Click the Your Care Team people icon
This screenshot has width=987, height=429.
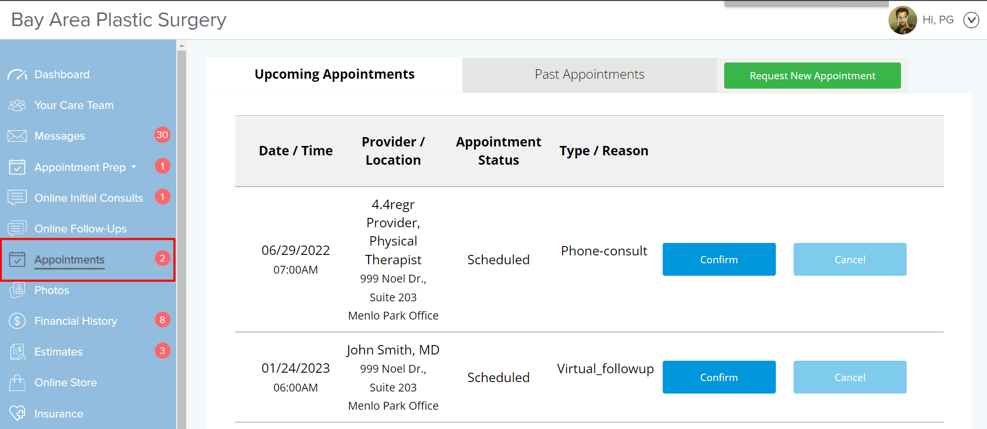(17, 105)
